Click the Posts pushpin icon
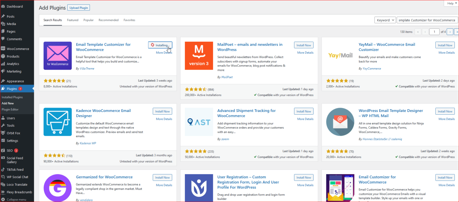 tap(3, 16)
